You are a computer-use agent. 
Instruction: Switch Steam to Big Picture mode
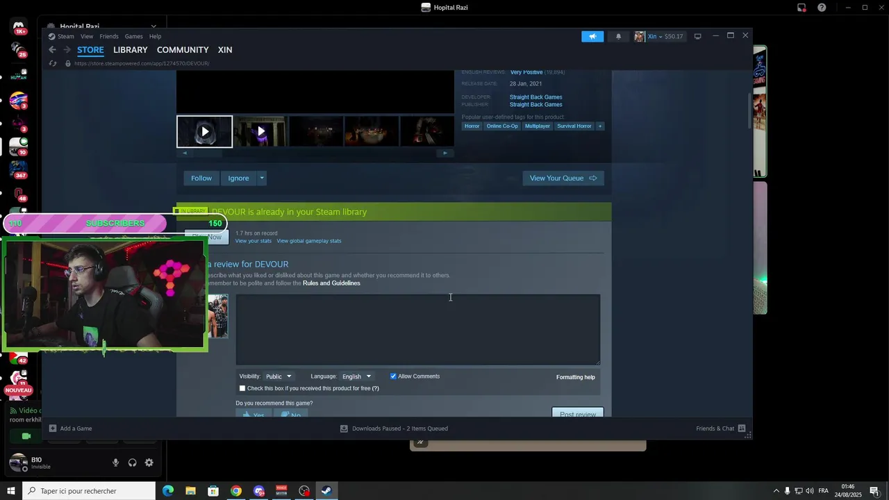(697, 36)
